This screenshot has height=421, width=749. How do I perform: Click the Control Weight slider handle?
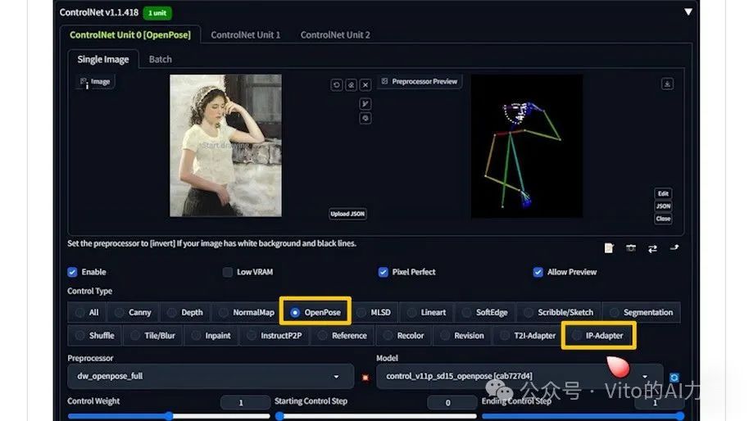coord(169,416)
